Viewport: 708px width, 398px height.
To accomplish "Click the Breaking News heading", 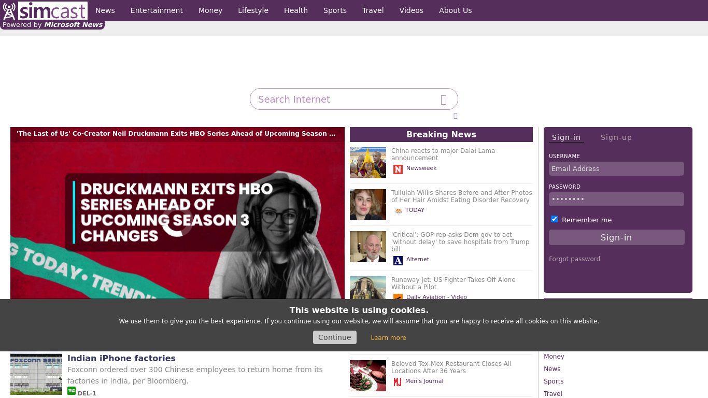I will [441, 134].
